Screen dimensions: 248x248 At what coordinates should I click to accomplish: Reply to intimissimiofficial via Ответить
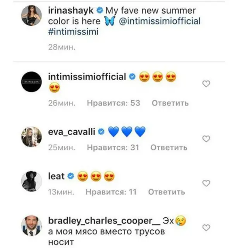click(170, 103)
